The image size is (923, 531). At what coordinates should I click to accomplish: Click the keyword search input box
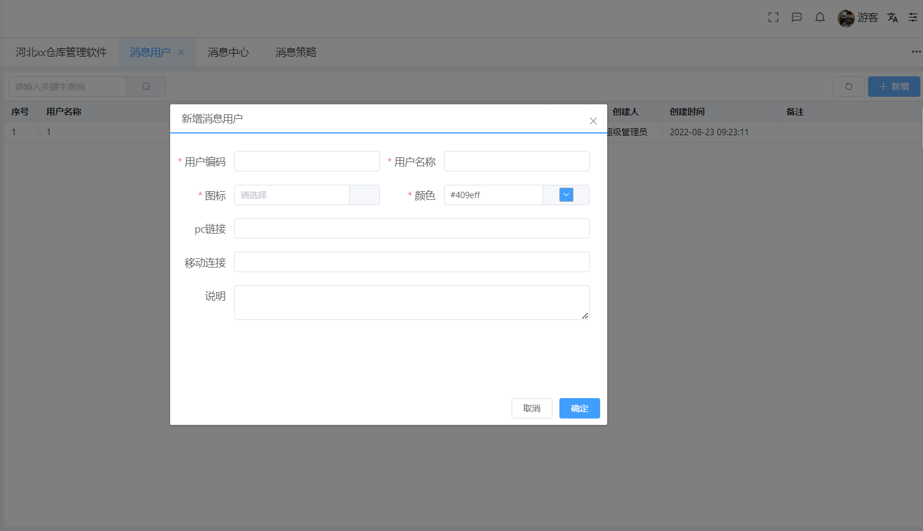tap(68, 86)
